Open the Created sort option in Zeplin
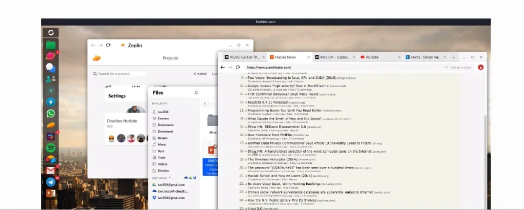The height and width of the screenshot is (210, 524). (x=200, y=74)
